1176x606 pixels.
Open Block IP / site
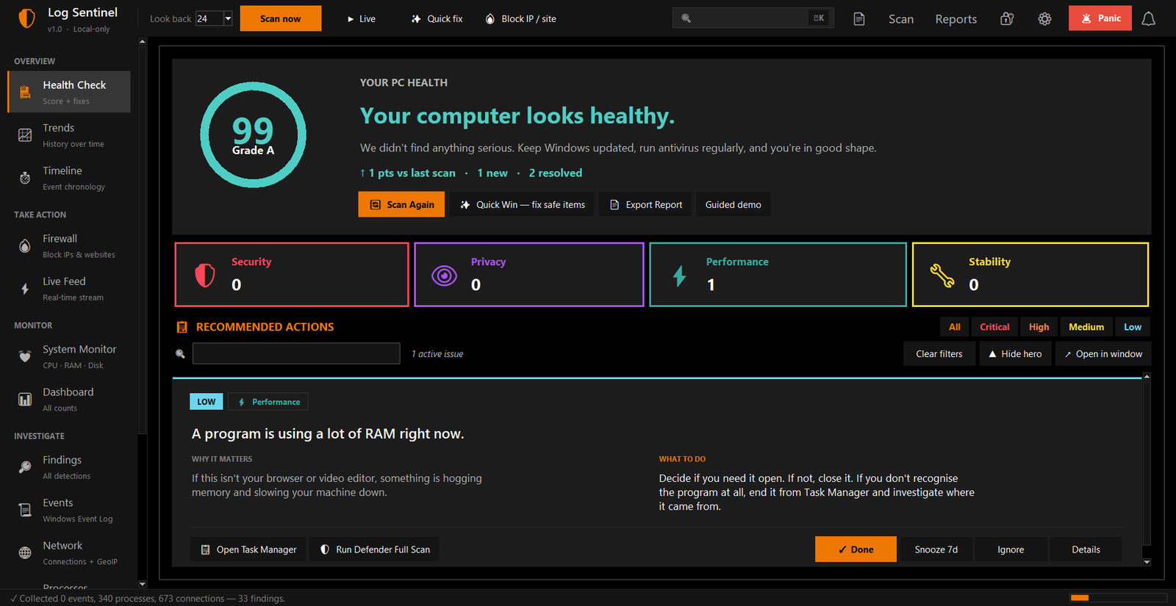520,19
